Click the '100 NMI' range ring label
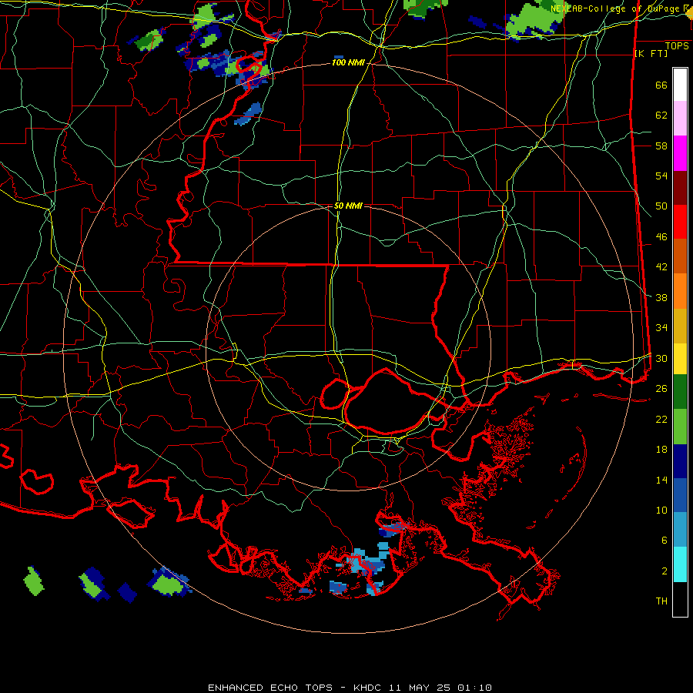 [x=348, y=63]
